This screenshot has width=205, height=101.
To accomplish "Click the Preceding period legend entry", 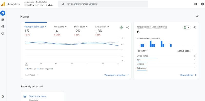I will tap(45, 69).
